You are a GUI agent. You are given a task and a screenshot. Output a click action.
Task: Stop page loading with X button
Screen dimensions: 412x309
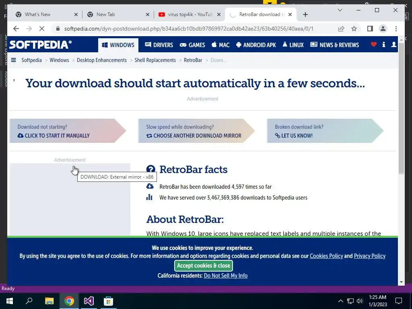pyautogui.click(x=42, y=29)
